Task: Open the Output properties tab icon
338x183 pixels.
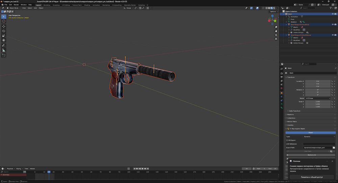Action: [282, 77]
